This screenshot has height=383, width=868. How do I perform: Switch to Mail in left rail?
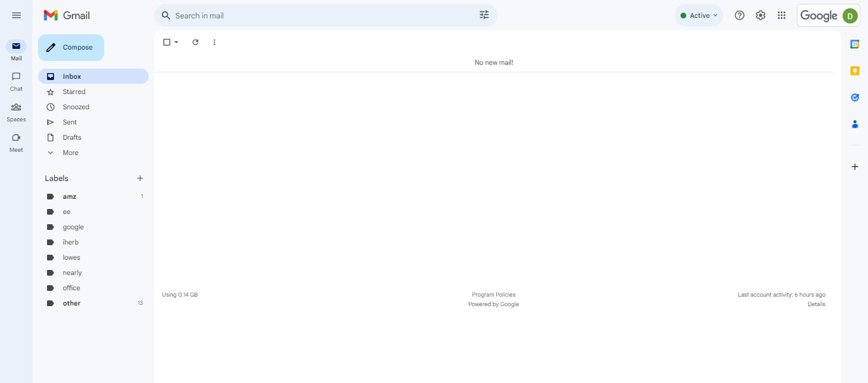point(16,51)
